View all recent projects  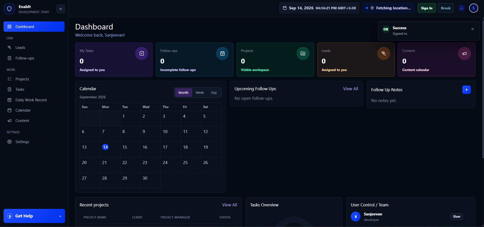pyautogui.click(x=230, y=205)
